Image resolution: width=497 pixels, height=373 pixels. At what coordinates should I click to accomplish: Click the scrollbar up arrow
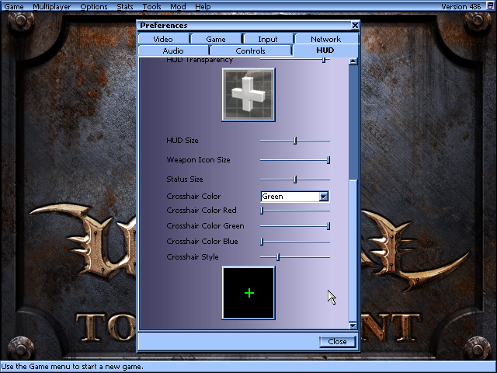(354, 61)
